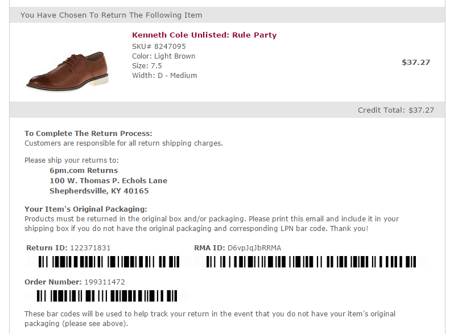Select the 100 W. Thomas P. Echols Lane line
458x334 pixels.
(108, 180)
